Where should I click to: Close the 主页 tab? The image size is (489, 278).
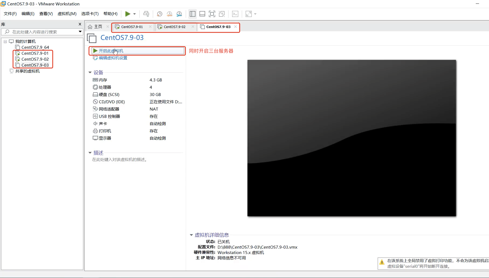(x=108, y=26)
